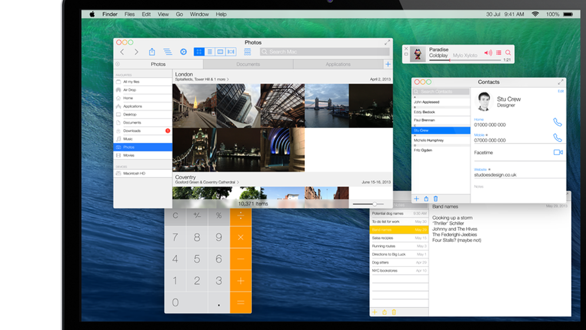The width and height of the screenshot is (586, 330).
Task: Add a new tab with plus icon
Action: click(388, 64)
